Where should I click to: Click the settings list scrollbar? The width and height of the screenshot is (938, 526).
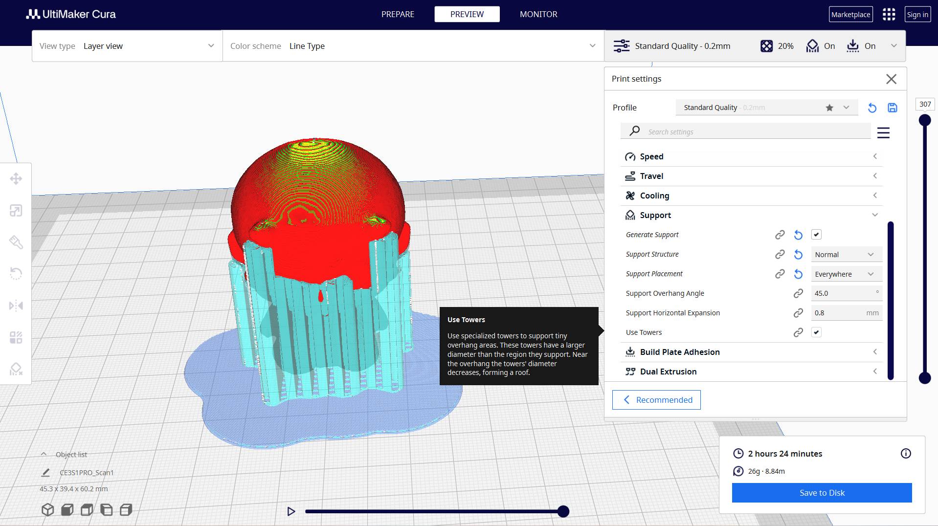tap(891, 301)
